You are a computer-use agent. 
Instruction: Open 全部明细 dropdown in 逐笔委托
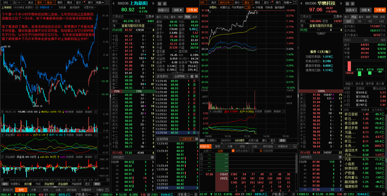[x=181, y=76]
